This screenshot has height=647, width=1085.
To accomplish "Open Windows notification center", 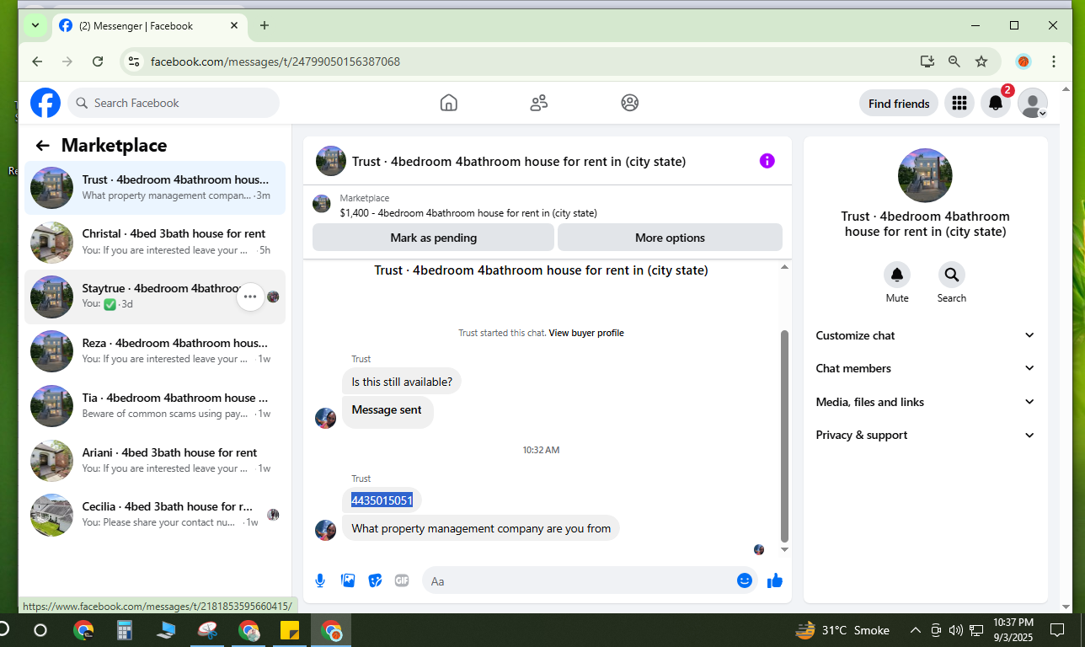I will 1057,630.
